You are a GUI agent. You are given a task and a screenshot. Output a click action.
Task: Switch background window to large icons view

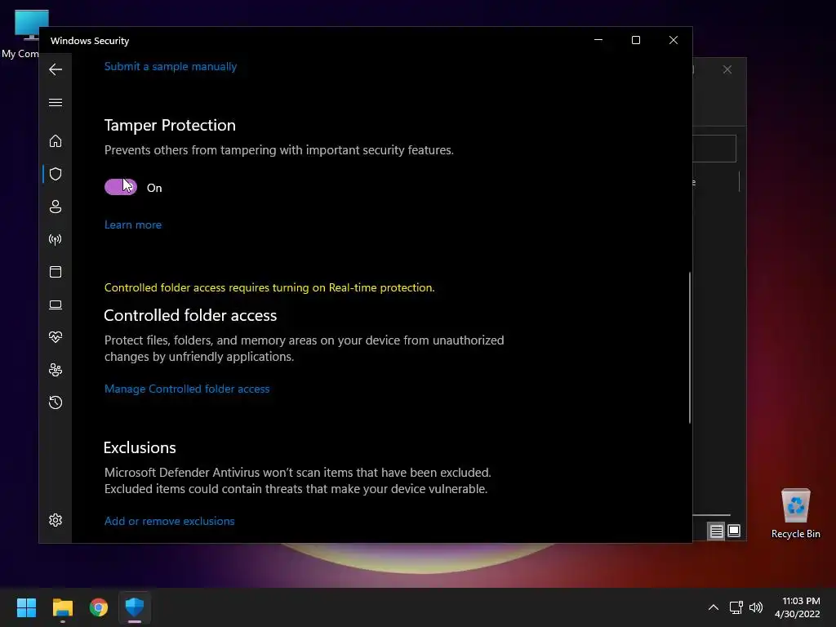734,531
